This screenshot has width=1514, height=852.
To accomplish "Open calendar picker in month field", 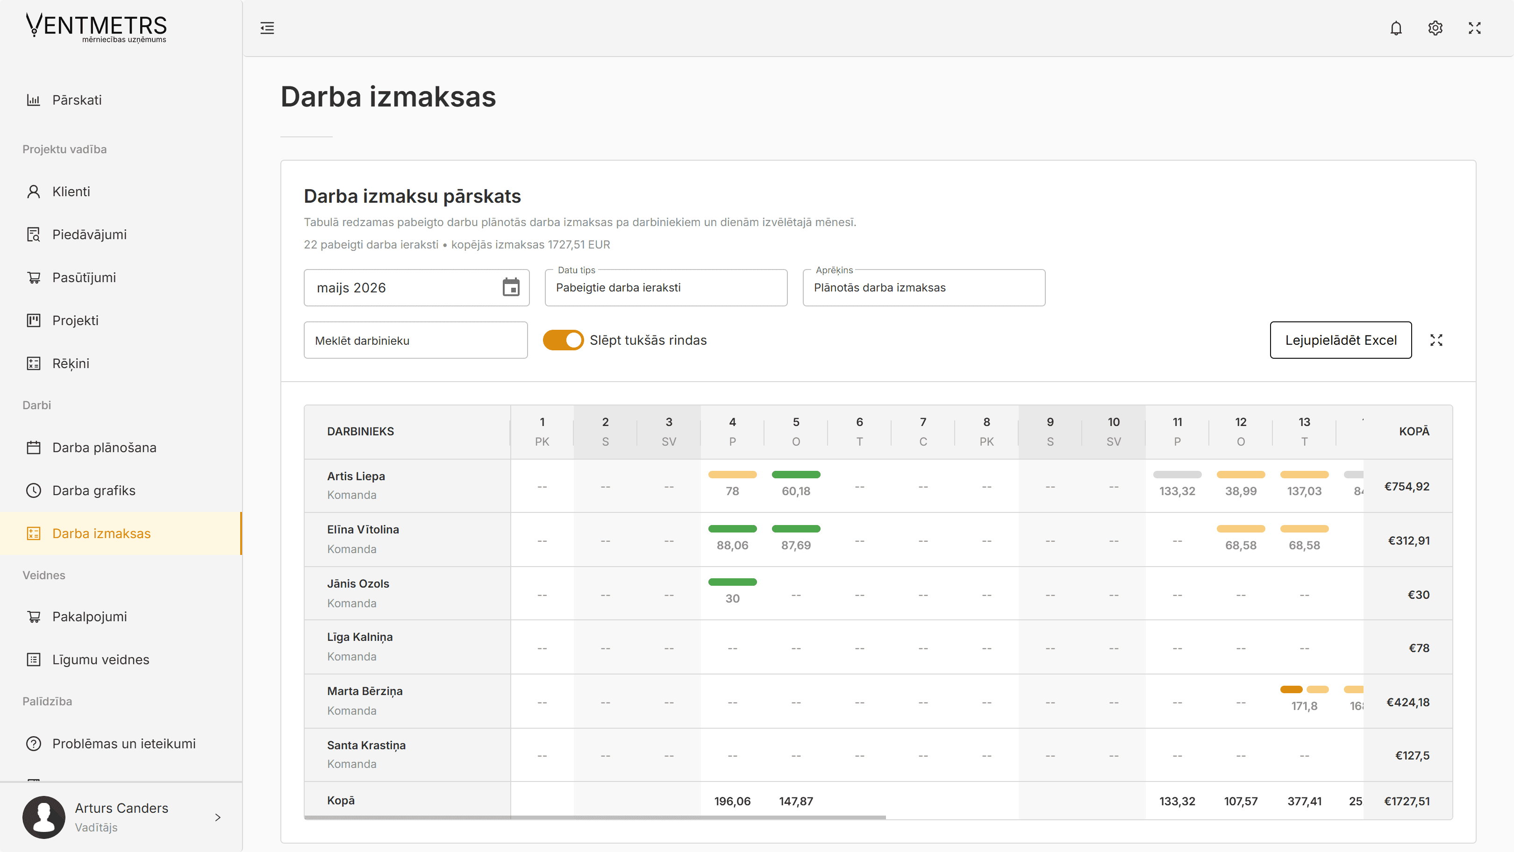I will (511, 287).
